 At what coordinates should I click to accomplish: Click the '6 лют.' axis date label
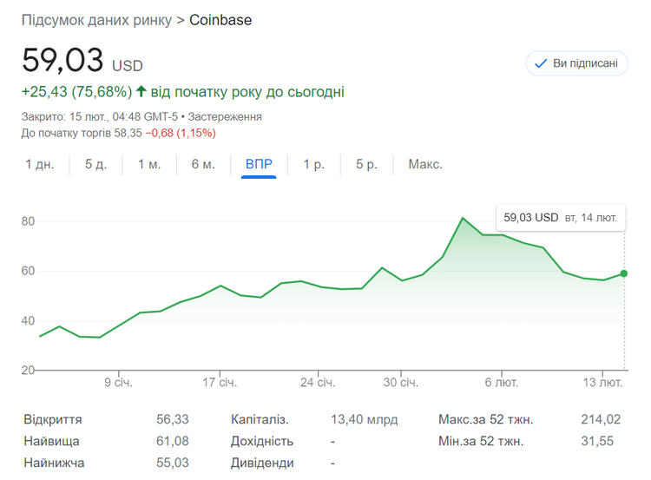(502, 383)
